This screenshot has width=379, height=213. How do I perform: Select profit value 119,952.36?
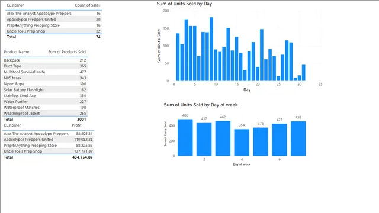(83, 140)
